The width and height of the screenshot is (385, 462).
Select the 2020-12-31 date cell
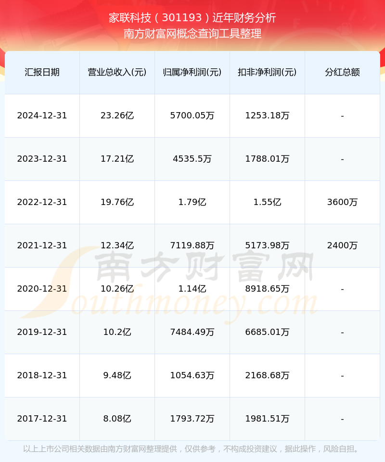[42, 289]
